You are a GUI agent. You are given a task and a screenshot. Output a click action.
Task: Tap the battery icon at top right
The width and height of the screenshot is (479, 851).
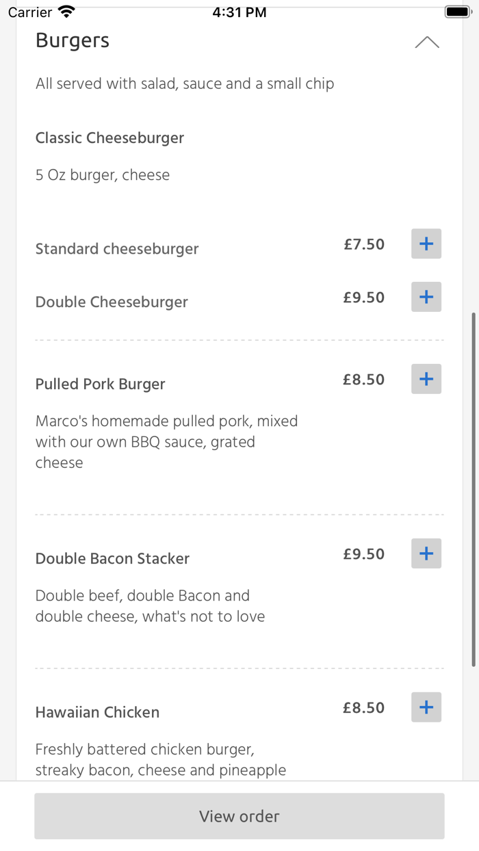click(457, 10)
